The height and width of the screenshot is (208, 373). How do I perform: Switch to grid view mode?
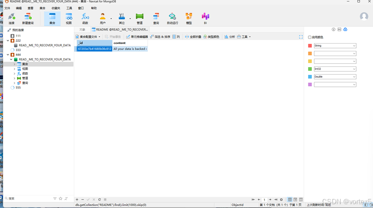coord(290,199)
